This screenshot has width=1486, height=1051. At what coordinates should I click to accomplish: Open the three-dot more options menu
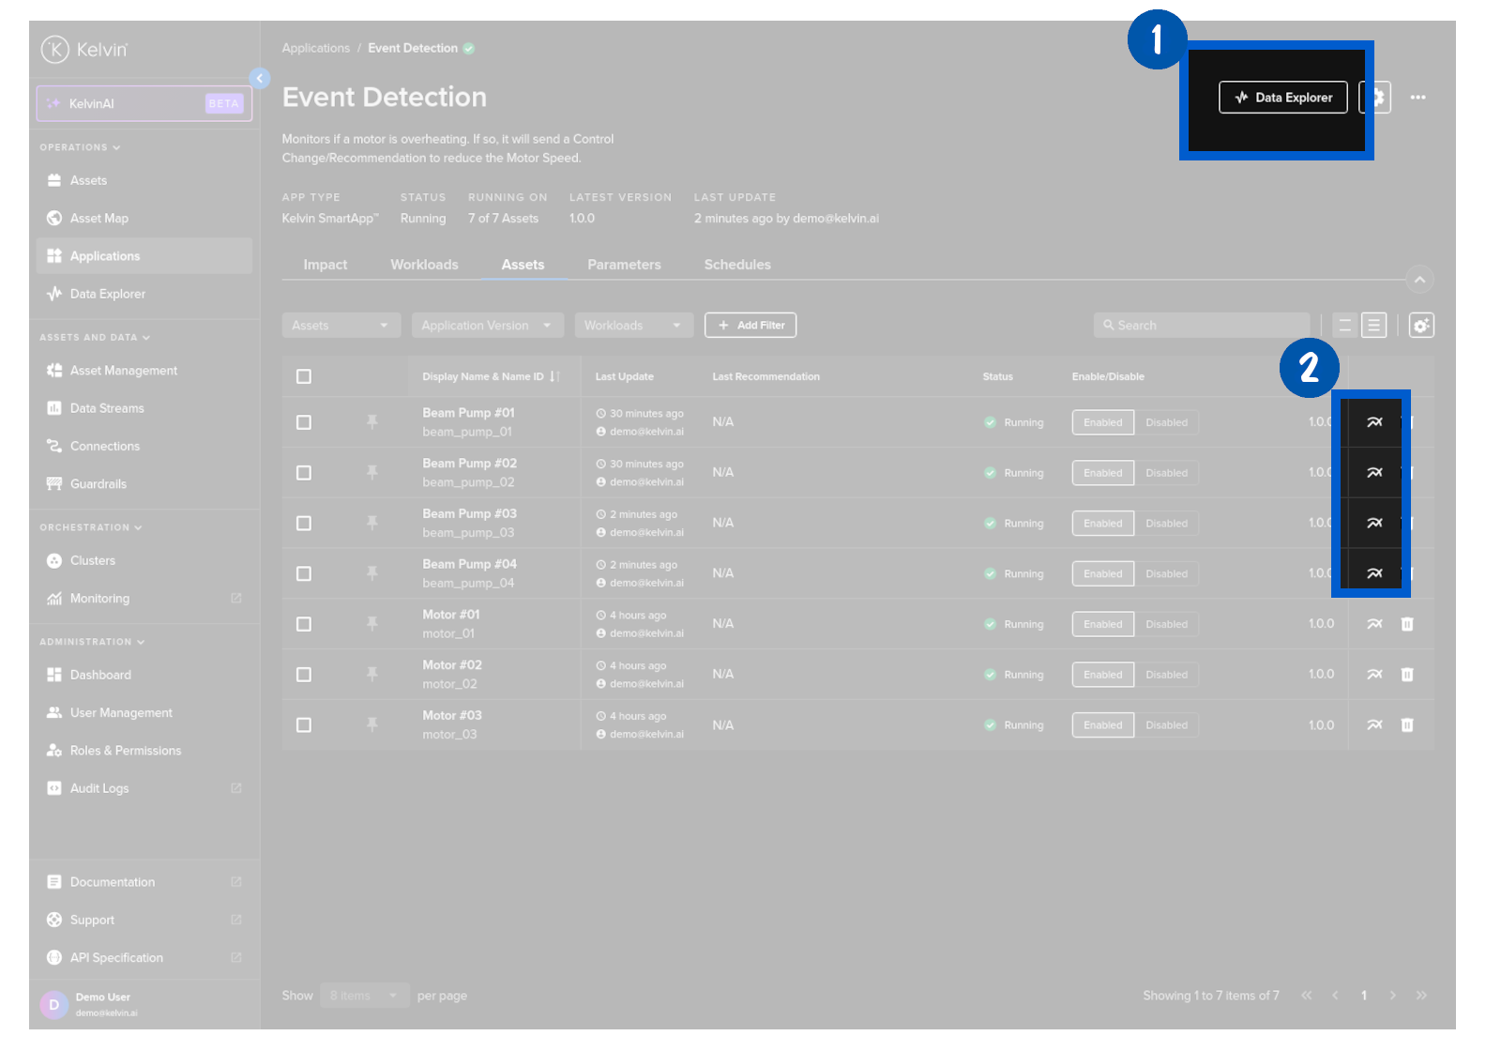pyautogui.click(x=1418, y=98)
